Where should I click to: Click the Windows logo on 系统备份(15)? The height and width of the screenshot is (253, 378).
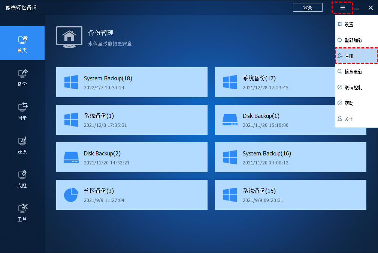click(230, 195)
